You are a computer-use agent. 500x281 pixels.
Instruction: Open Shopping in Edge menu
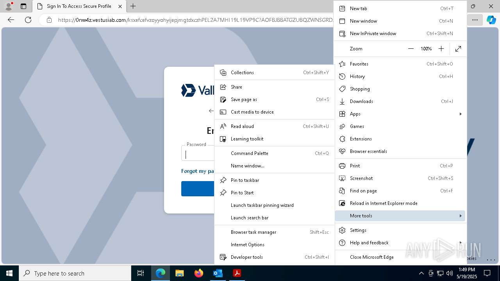point(400,89)
